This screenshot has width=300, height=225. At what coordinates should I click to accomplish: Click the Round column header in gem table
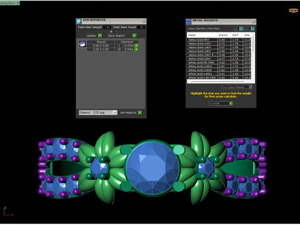click(x=101, y=42)
